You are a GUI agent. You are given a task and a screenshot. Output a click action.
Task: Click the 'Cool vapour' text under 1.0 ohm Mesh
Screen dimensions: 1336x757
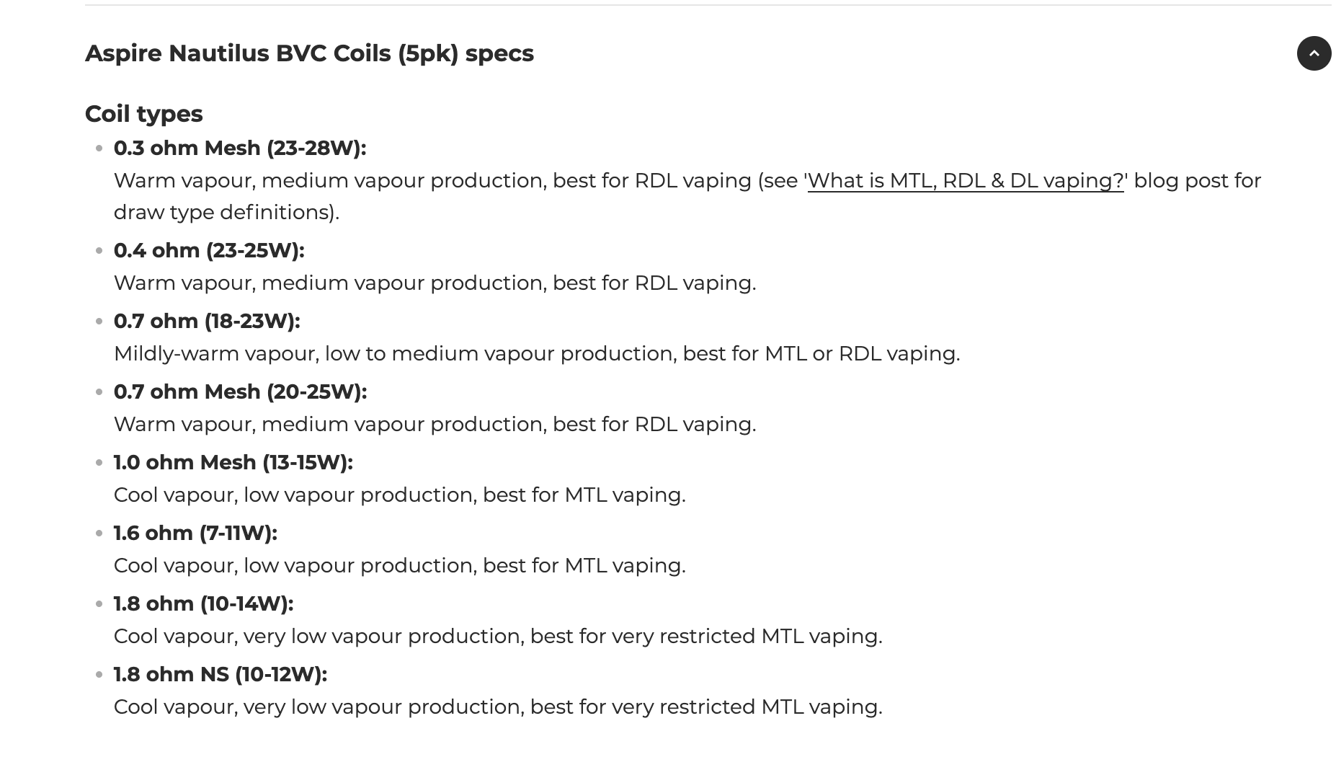[x=400, y=495]
